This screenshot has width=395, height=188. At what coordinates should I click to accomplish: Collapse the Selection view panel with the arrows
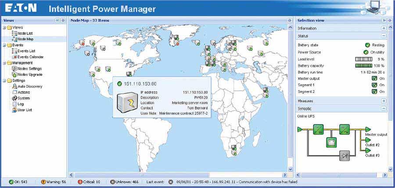384,21
